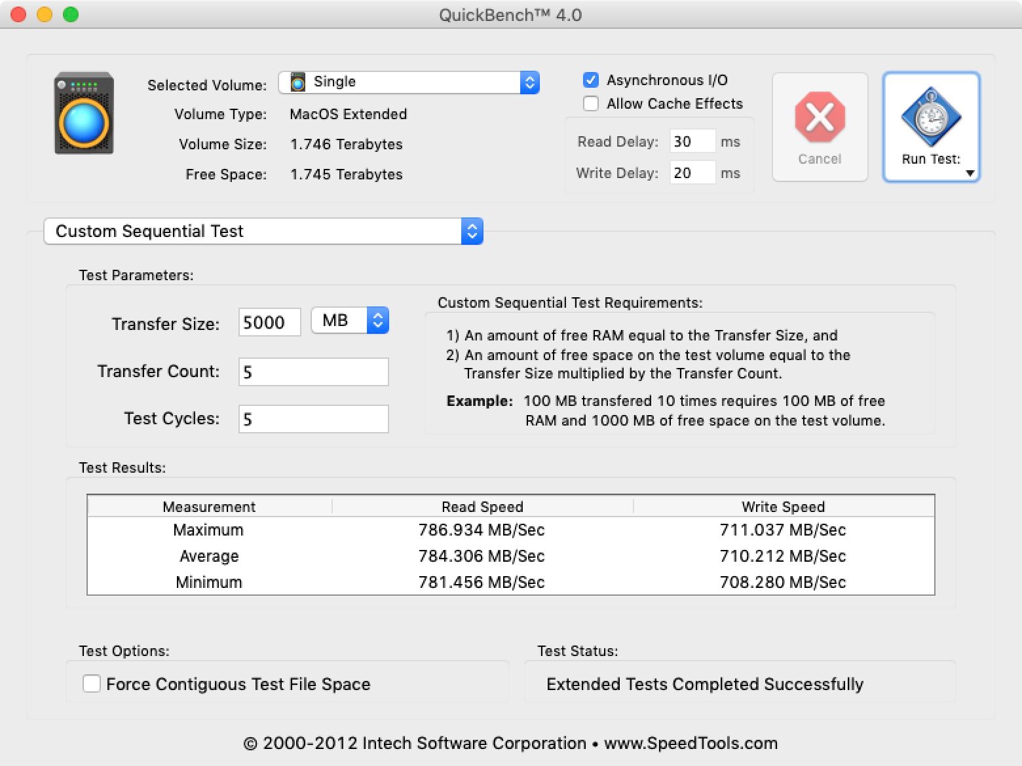Click the 781.456 MB/Sec minimum read value
Image resolution: width=1022 pixels, height=766 pixels.
(482, 582)
